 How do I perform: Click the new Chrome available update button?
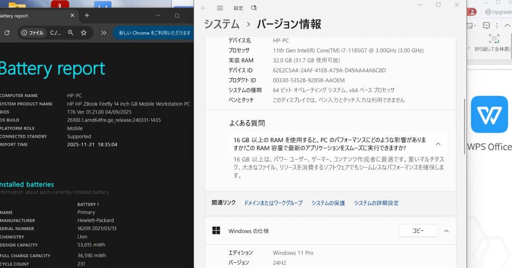click(x=154, y=33)
